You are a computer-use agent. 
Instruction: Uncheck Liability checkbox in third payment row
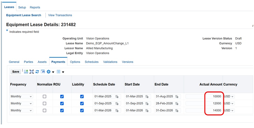click(82, 110)
